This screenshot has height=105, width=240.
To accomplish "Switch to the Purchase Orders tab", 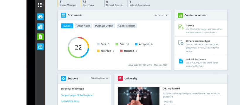I will (104, 26).
